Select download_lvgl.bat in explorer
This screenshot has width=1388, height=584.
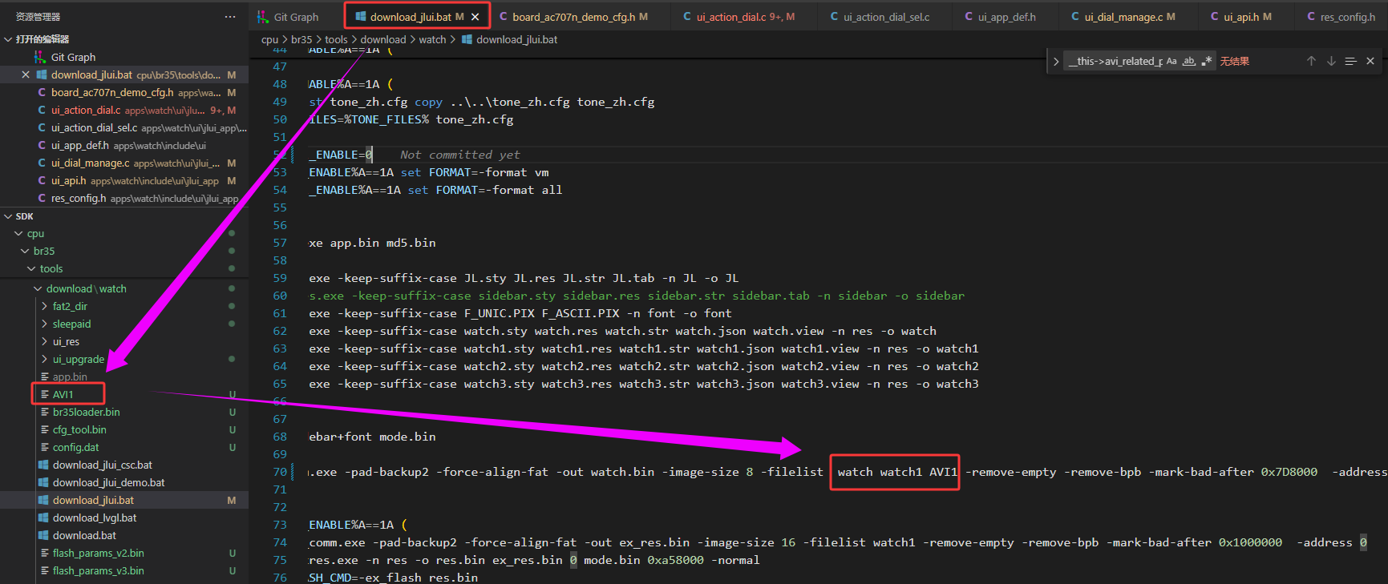(x=94, y=518)
